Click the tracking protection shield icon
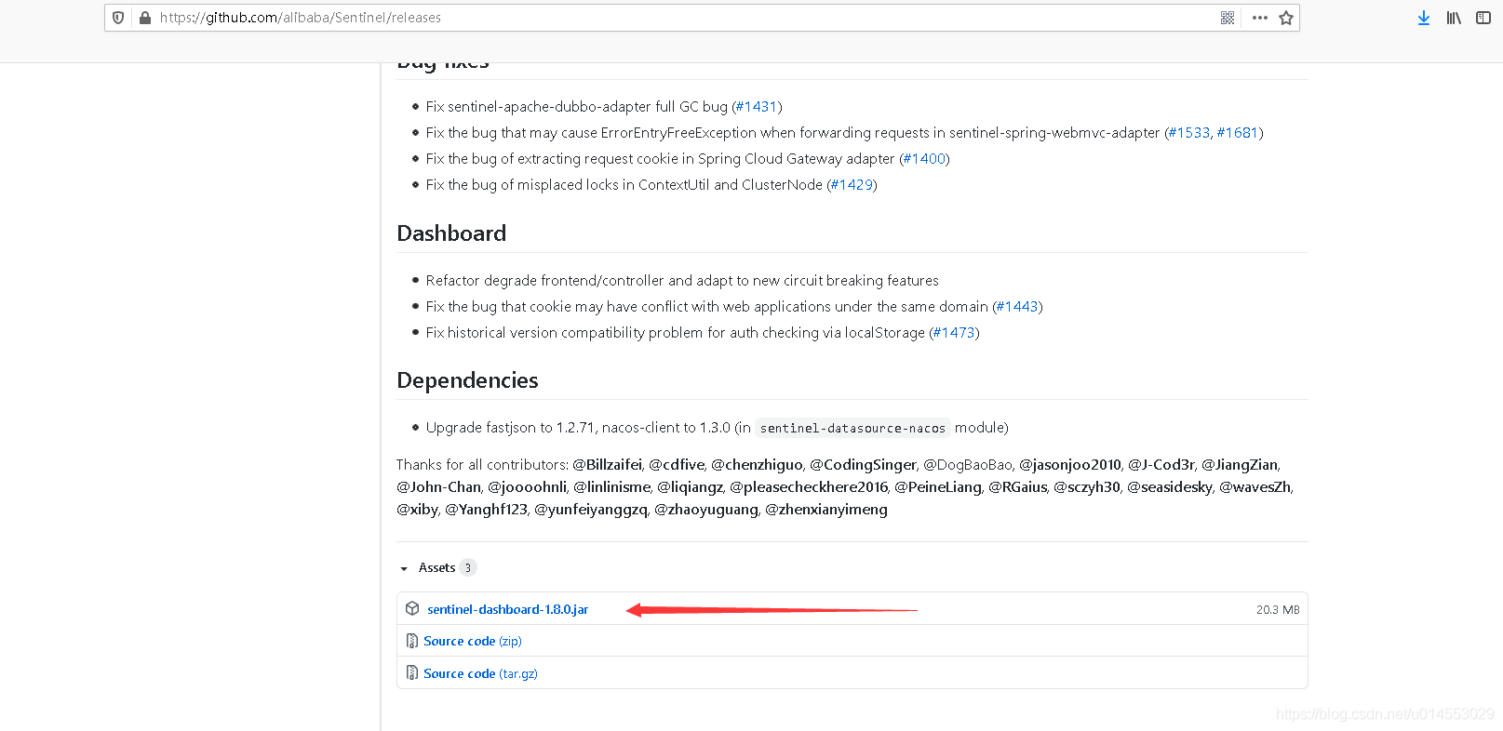Screen dimensions: 1503x731 [x=118, y=18]
